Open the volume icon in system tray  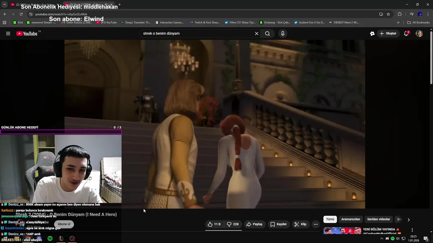click(398, 239)
